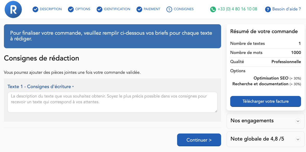Viewport: 306px width, 152px height.
Task: Open the Besoin d'aide link
Action: [286, 9]
